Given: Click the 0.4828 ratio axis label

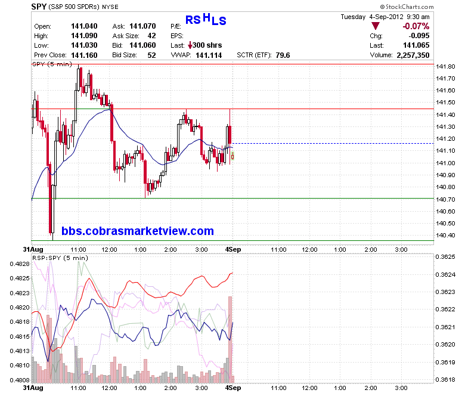Looking at the screenshot, I should (x=20, y=264).
